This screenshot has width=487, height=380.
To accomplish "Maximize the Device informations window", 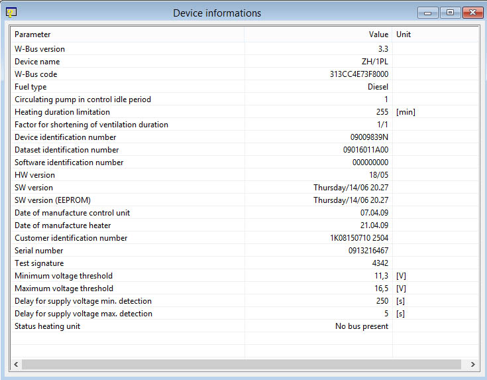I will pos(450,13).
